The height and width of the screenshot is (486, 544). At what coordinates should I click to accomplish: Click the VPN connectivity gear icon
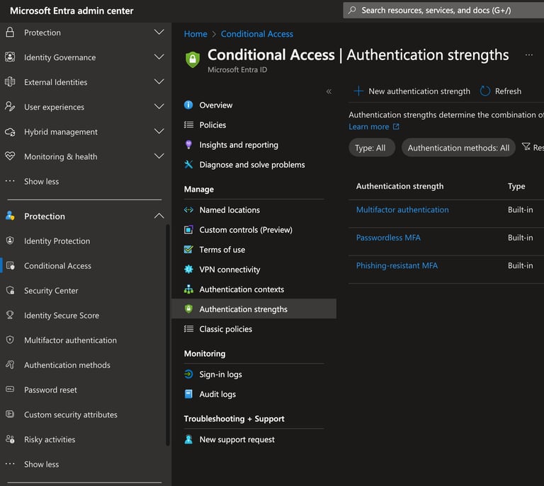[x=188, y=269]
